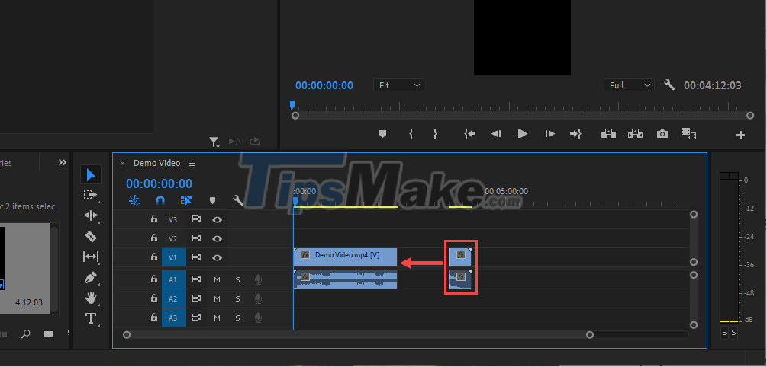Target the A3 audio track header
Screen dimensions: 767x367
174,318
